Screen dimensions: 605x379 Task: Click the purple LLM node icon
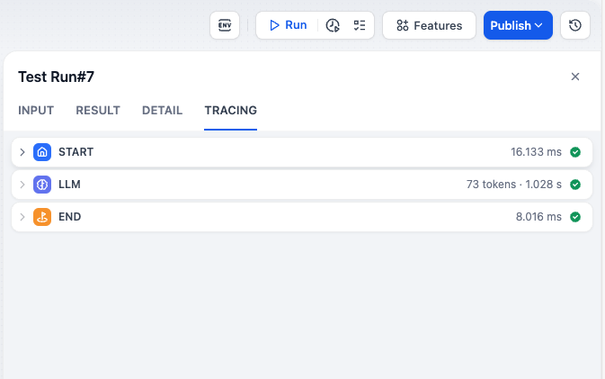(x=41, y=185)
